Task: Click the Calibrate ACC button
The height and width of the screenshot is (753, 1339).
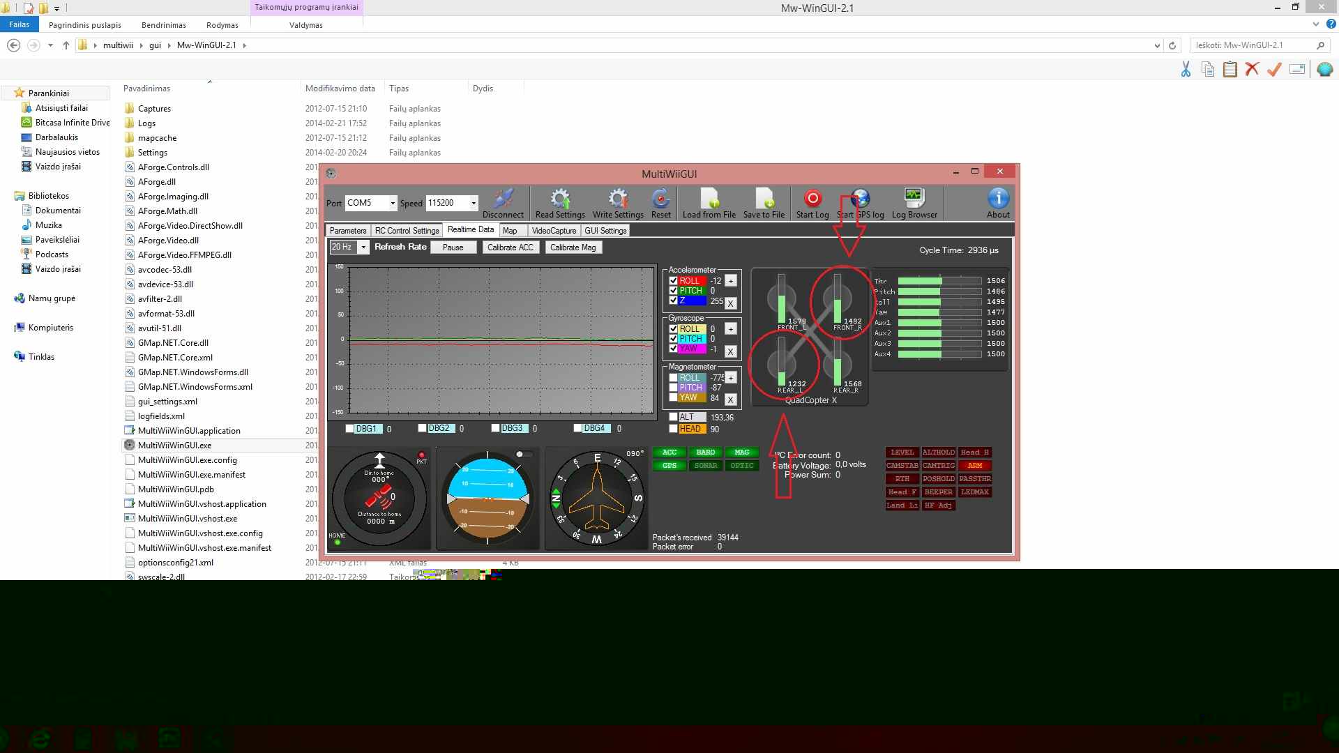Action: click(510, 248)
